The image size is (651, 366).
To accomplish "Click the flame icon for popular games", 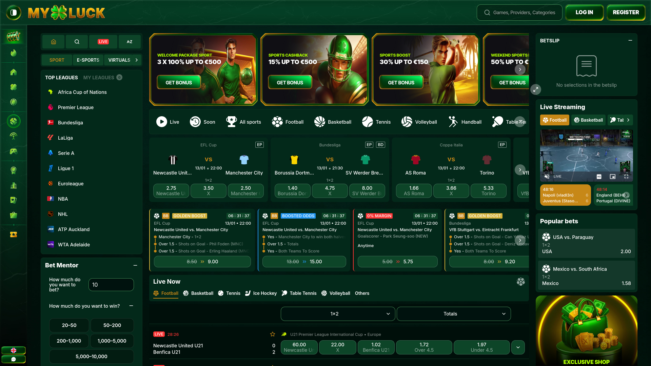I will 14,53.
